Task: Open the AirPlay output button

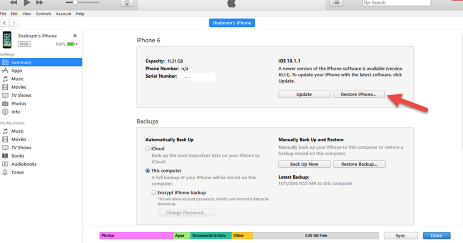Action: [x=127, y=3]
